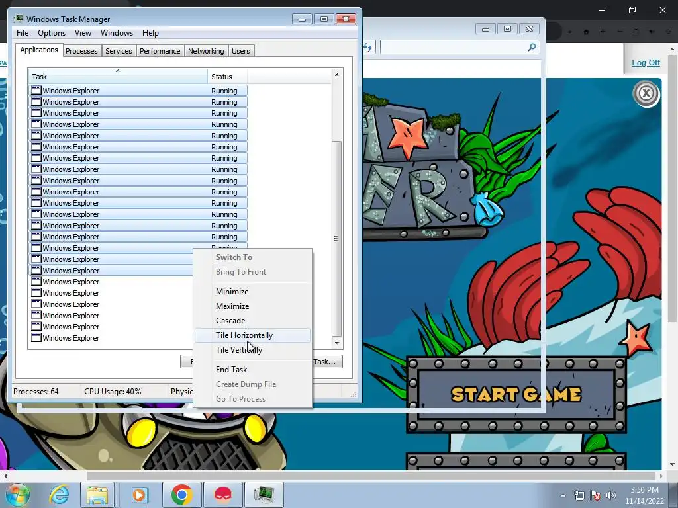
Task: Click the 3:50 PM clock in the tray
Action: point(644,490)
